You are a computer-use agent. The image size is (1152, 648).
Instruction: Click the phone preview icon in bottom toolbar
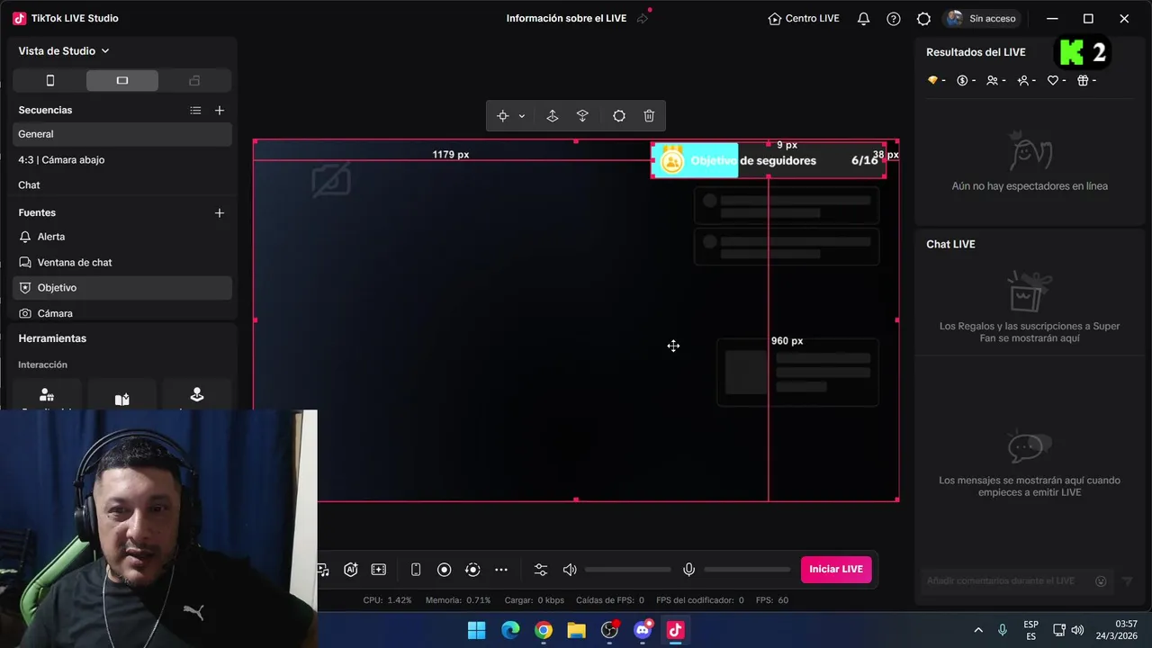416,570
